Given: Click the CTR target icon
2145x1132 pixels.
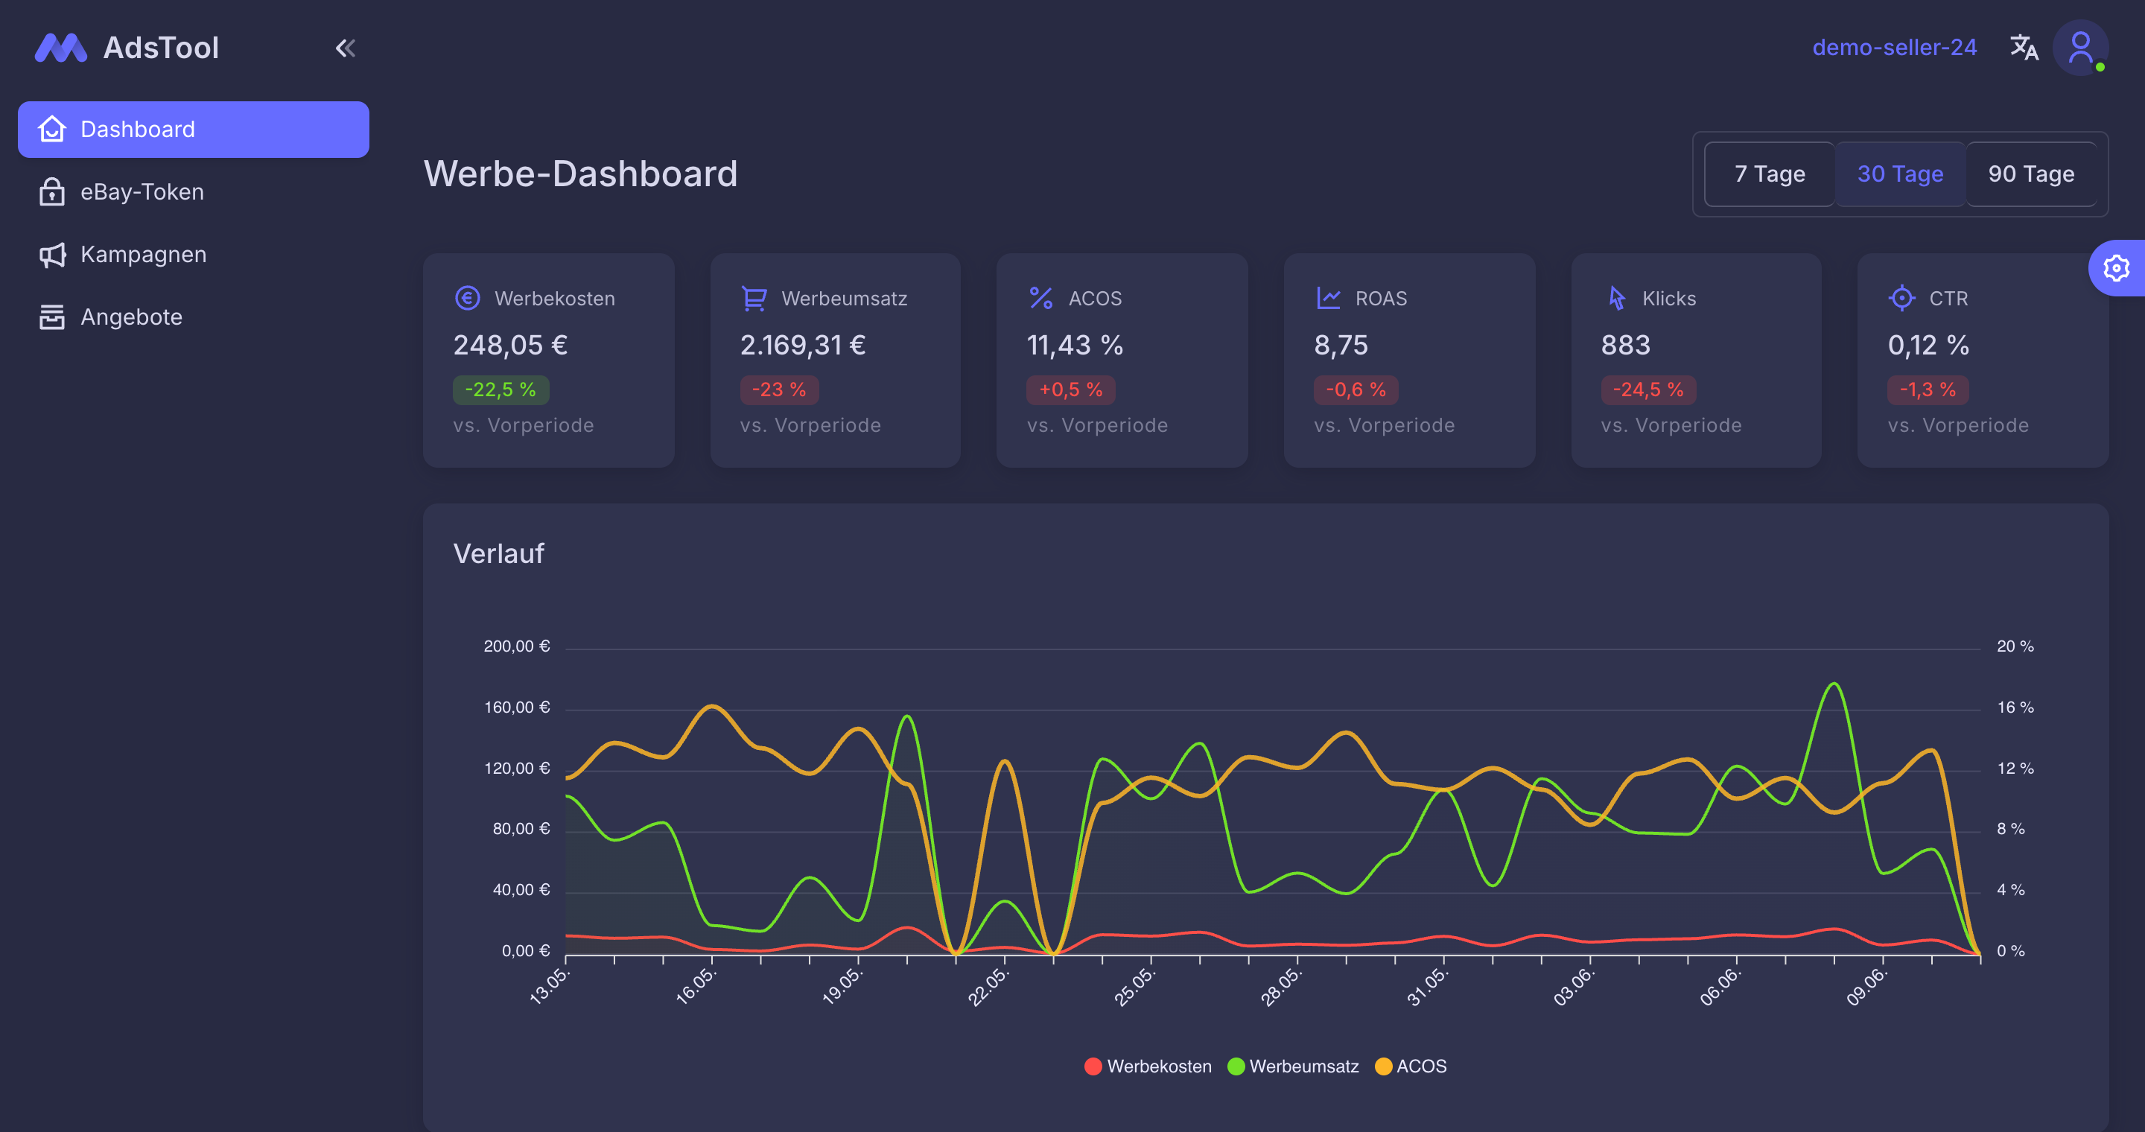Looking at the screenshot, I should tap(1902, 298).
